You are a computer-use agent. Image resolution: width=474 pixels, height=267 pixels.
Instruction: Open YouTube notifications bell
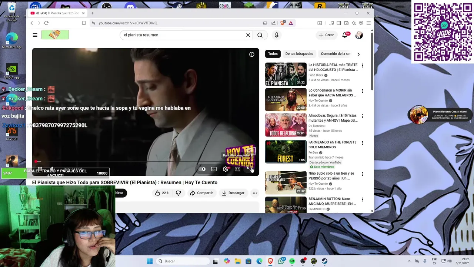tap(345, 35)
